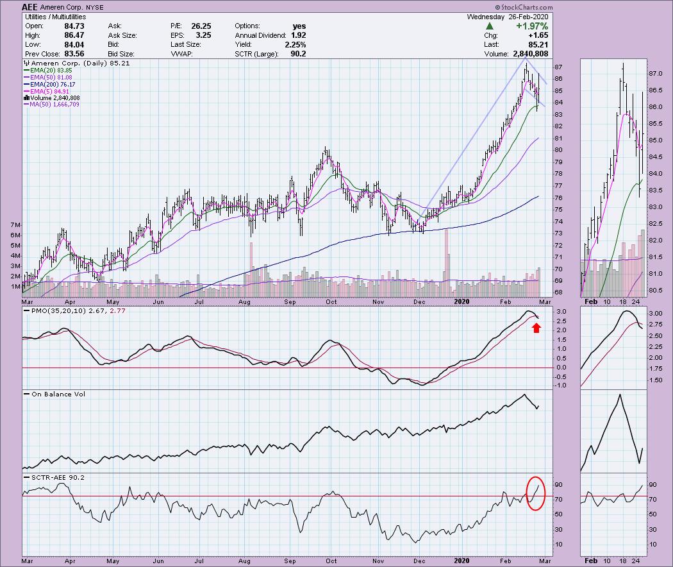The height and width of the screenshot is (567, 673).
Task: Click the 7M label on the volume axis
Action: click(x=15, y=224)
